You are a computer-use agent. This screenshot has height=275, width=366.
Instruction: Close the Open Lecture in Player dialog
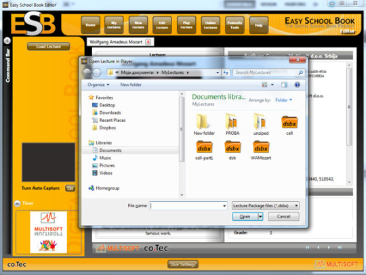[x=298, y=60]
